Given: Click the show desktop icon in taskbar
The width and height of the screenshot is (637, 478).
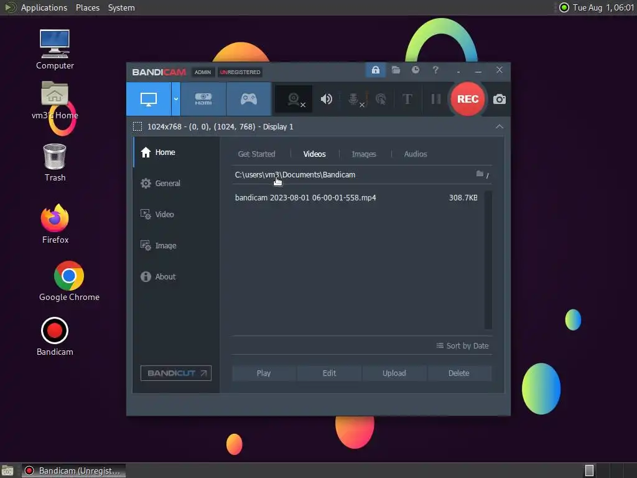Looking at the screenshot, I should (x=7, y=471).
